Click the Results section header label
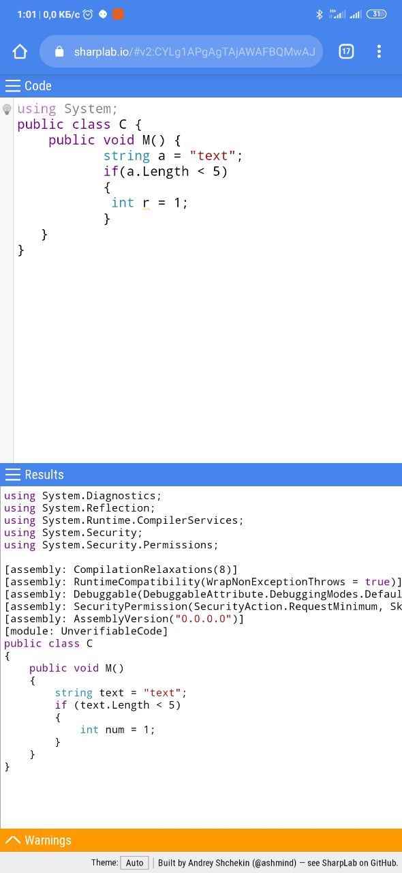Screen dimensions: 402x873 pyautogui.click(x=44, y=475)
